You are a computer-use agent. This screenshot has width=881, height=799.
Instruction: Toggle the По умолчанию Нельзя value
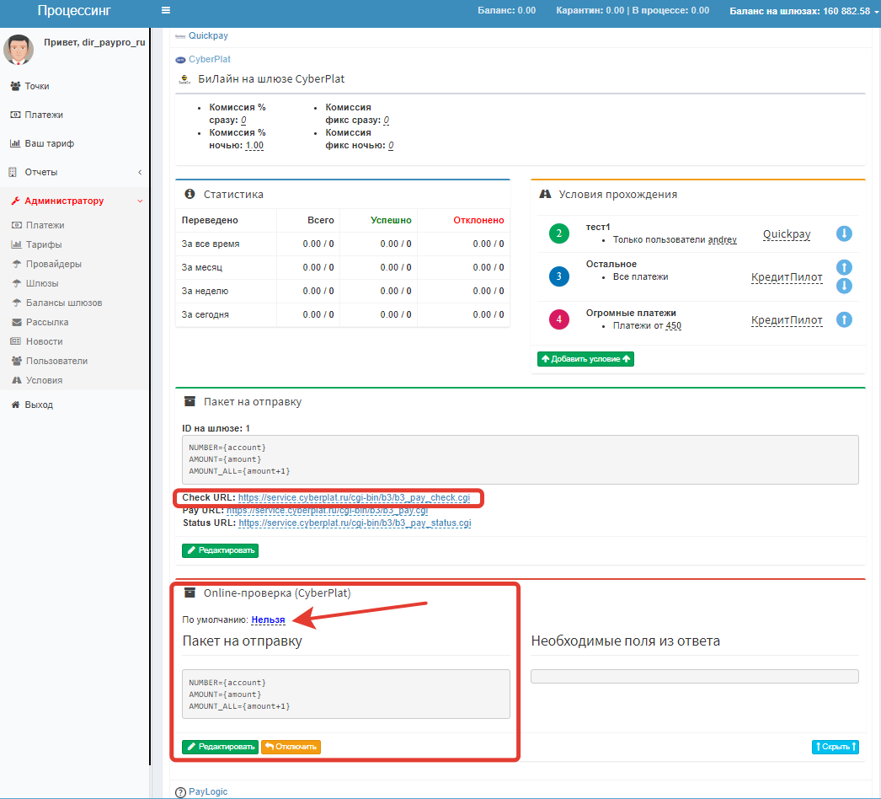268,619
